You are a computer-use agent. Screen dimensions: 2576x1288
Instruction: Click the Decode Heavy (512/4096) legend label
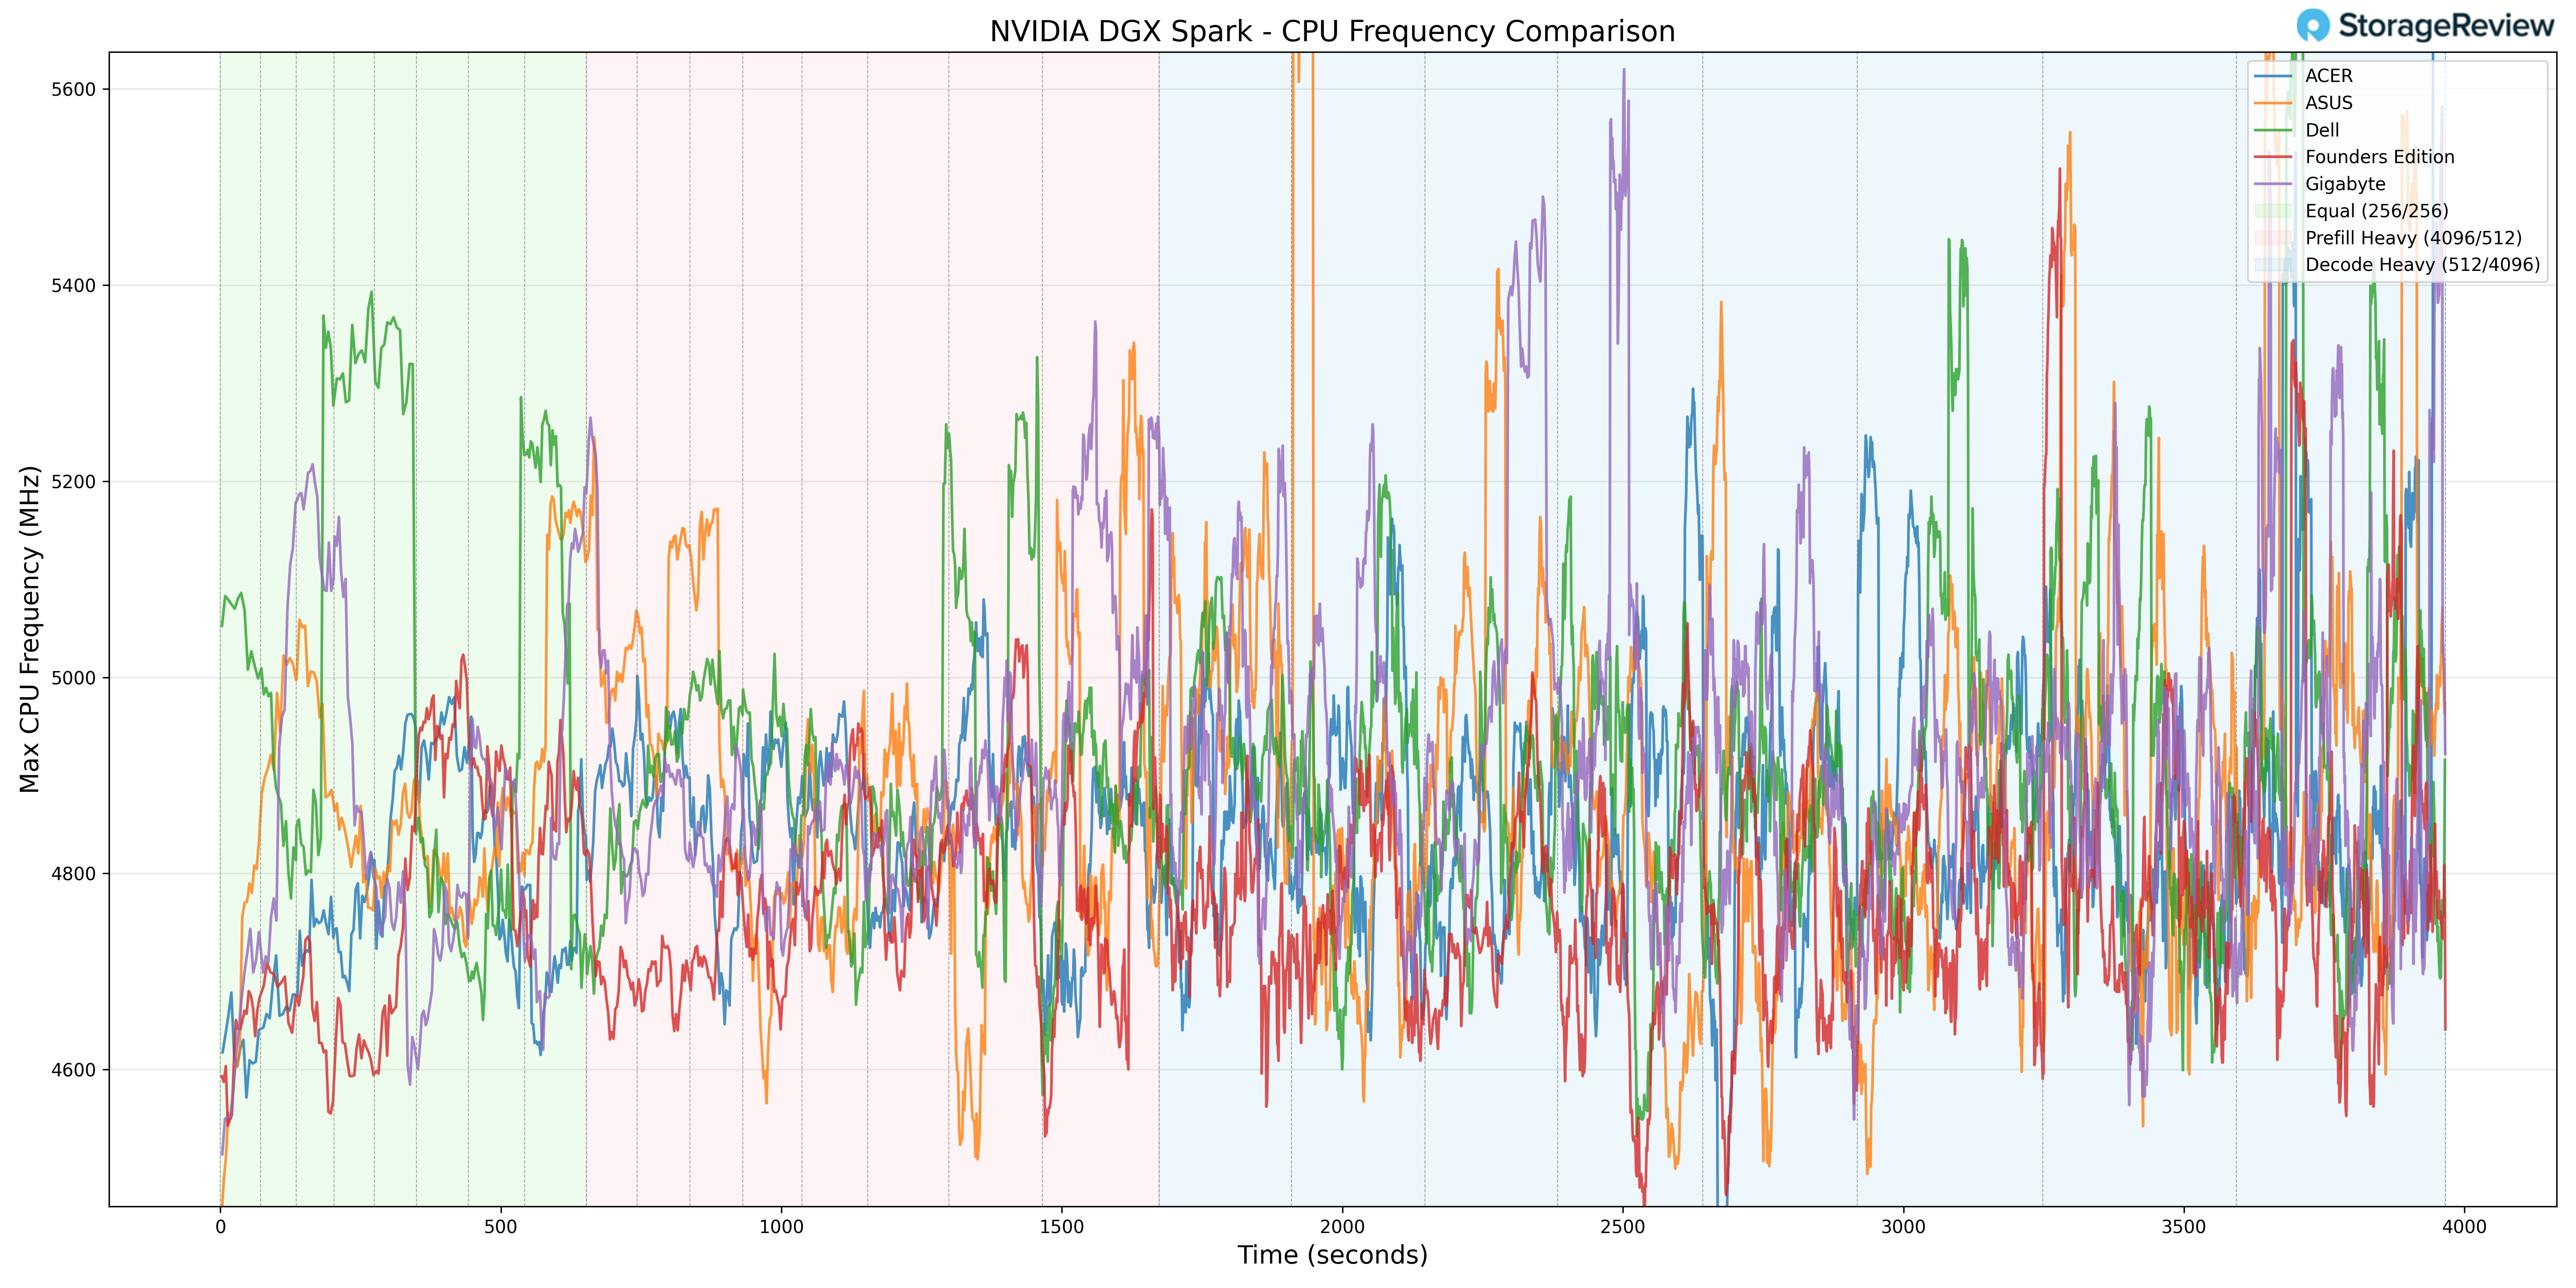point(2422,265)
